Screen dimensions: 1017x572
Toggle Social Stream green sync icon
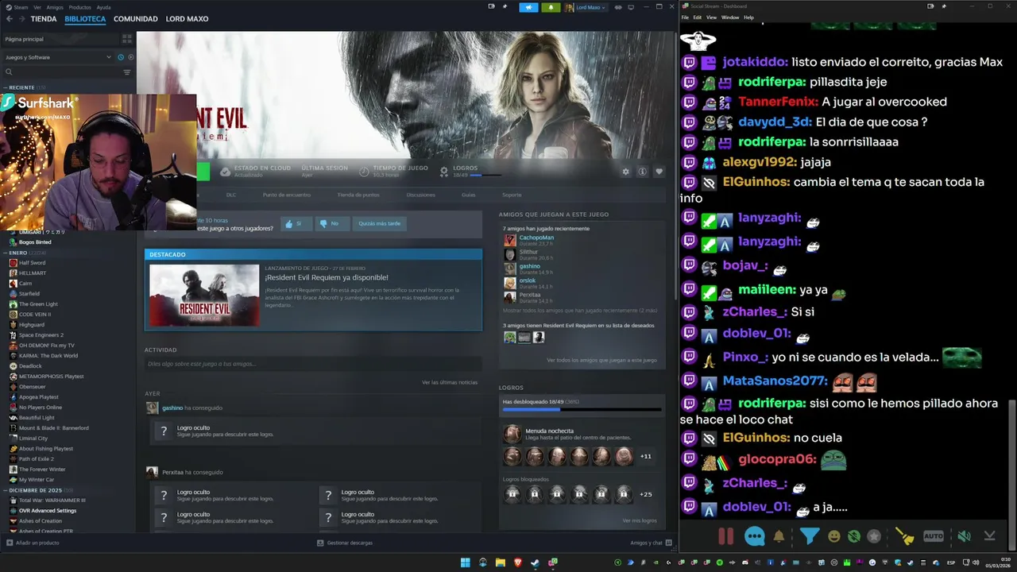pyautogui.click(x=854, y=536)
